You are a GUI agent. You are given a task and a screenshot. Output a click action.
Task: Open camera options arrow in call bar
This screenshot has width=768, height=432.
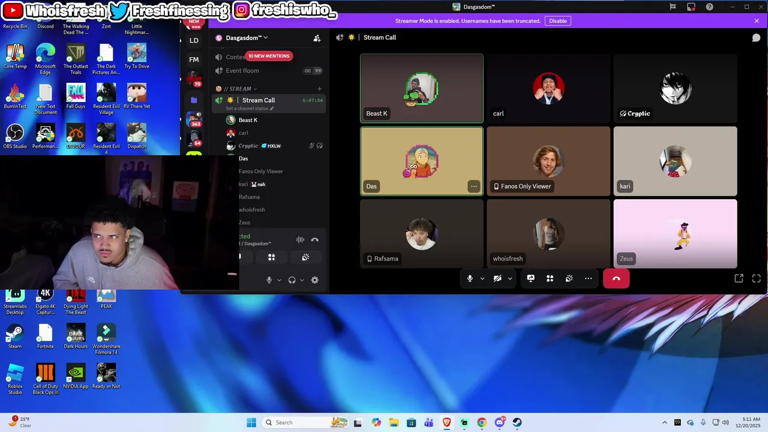pyautogui.click(x=510, y=278)
